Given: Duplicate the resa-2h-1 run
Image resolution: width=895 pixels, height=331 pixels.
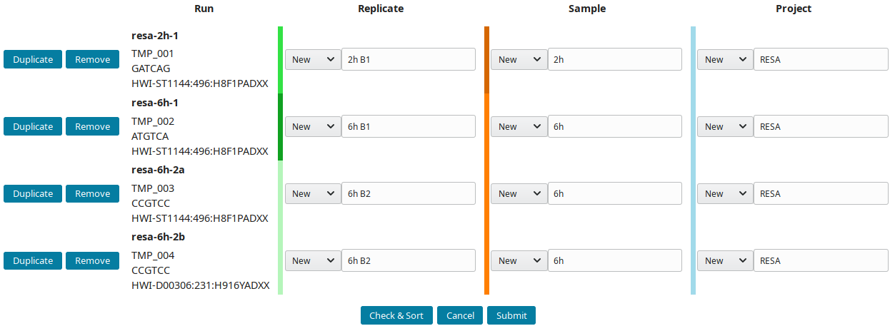Looking at the screenshot, I should coord(33,59).
